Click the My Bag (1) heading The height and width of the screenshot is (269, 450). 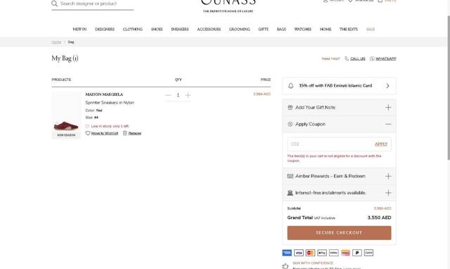[x=65, y=58]
